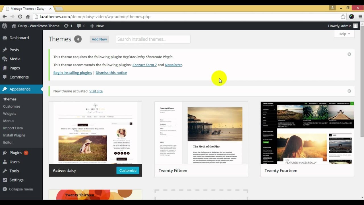Click the Dashboard gauge icon
Image resolution: width=364 pixels, height=205 pixels.
5,38
